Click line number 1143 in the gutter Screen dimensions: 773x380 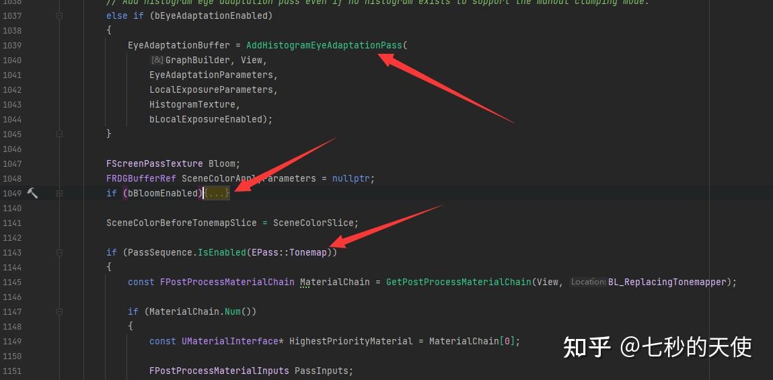click(12, 252)
